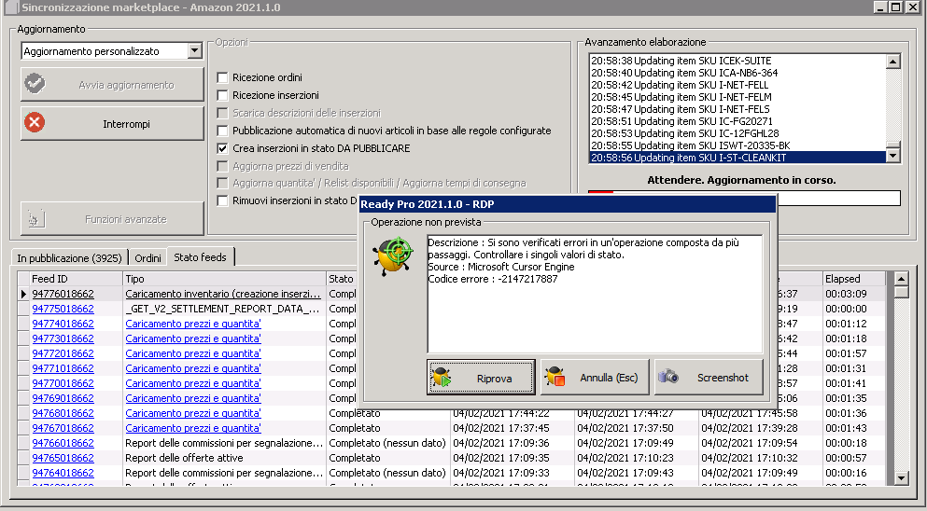This screenshot has width=927, height=511.
Task: Click the Screenshot button
Action: pyautogui.click(x=709, y=378)
